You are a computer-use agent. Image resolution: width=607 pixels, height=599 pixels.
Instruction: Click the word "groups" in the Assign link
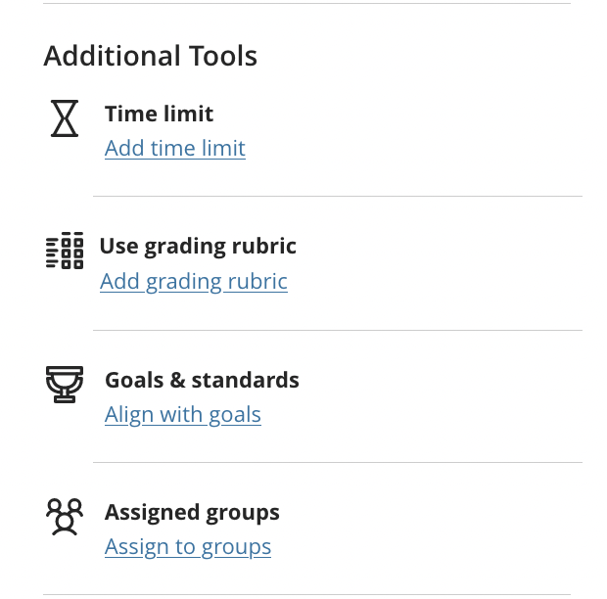236,547
